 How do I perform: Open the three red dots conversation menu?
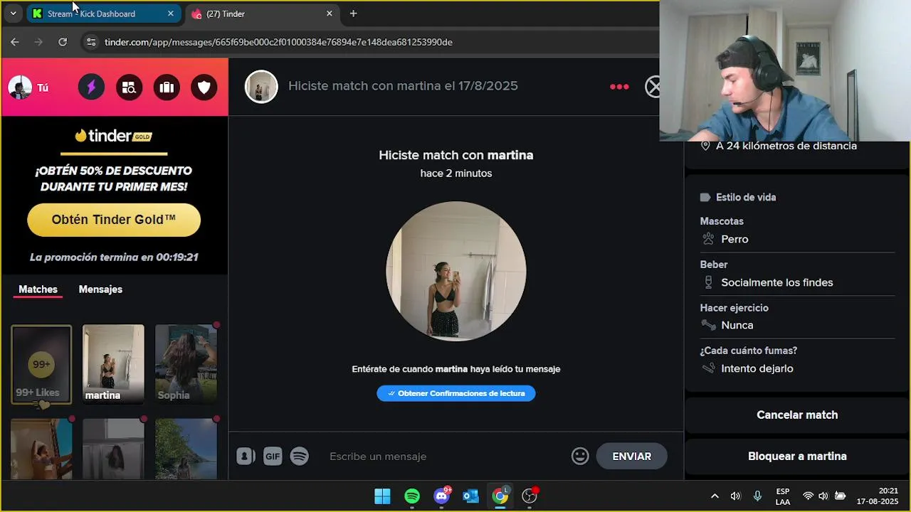coord(619,87)
